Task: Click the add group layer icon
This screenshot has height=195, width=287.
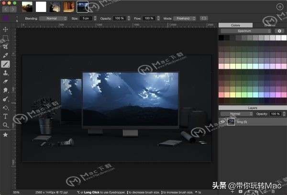Action: [241, 192]
